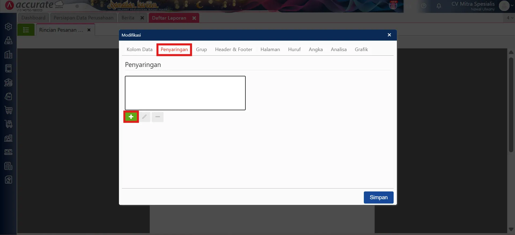Click the CV Mitra Spesialis company name

tap(473, 4)
